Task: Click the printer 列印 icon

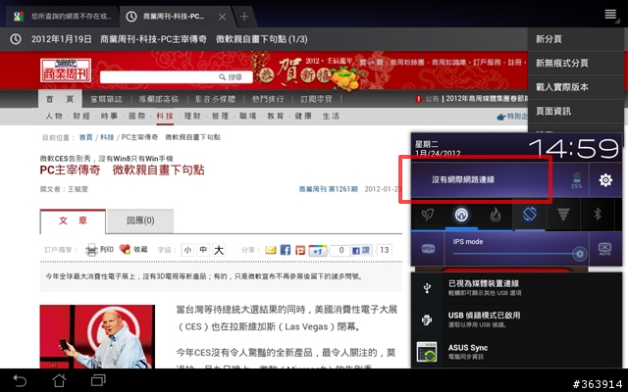Action: coord(91,250)
